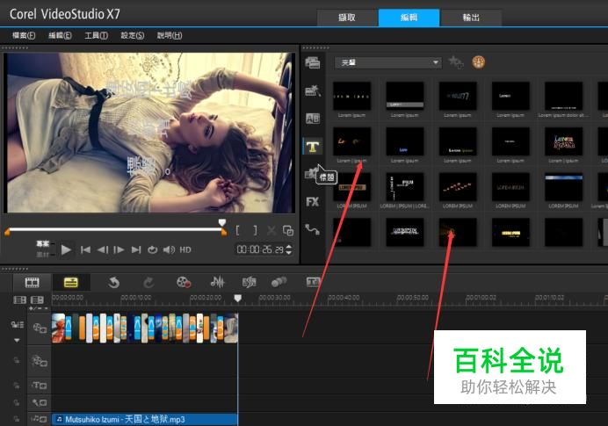Toggle Clip mode in preview panel
The height and width of the screenshot is (426, 608).
43,255
